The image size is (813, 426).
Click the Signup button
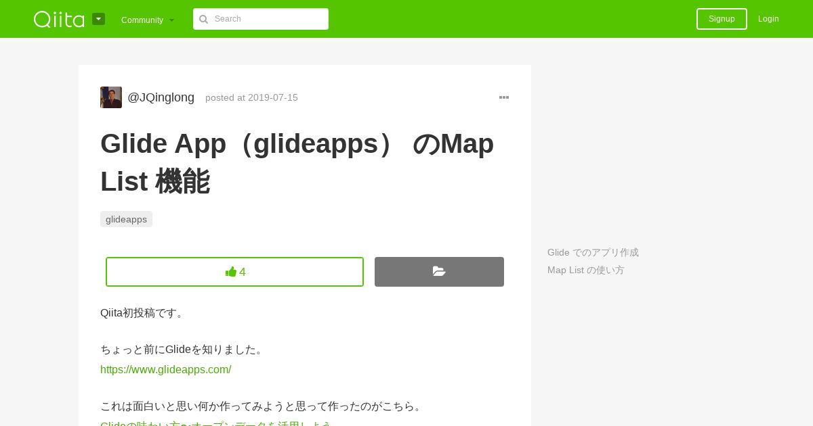[x=722, y=19]
